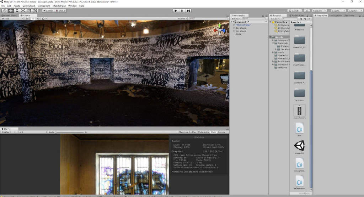The image size is (364, 197).
Task: Open the Layout dropdown
Action: click(354, 11)
